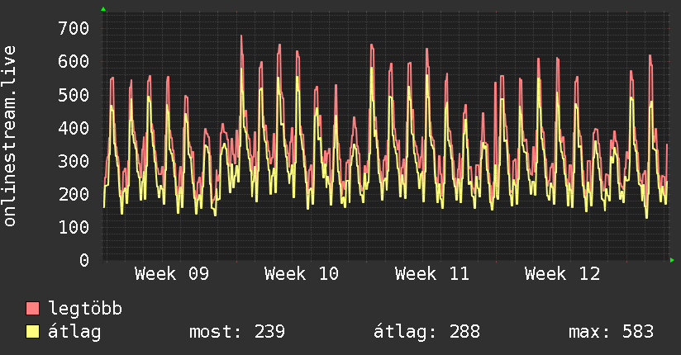Click the legtöbb legend label
Image resolution: width=681 pixels, height=355 pixels.
coord(85,308)
